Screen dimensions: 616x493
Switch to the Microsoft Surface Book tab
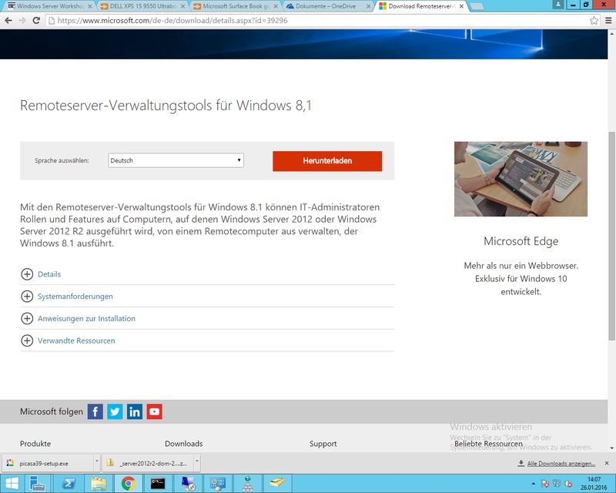click(x=235, y=6)
